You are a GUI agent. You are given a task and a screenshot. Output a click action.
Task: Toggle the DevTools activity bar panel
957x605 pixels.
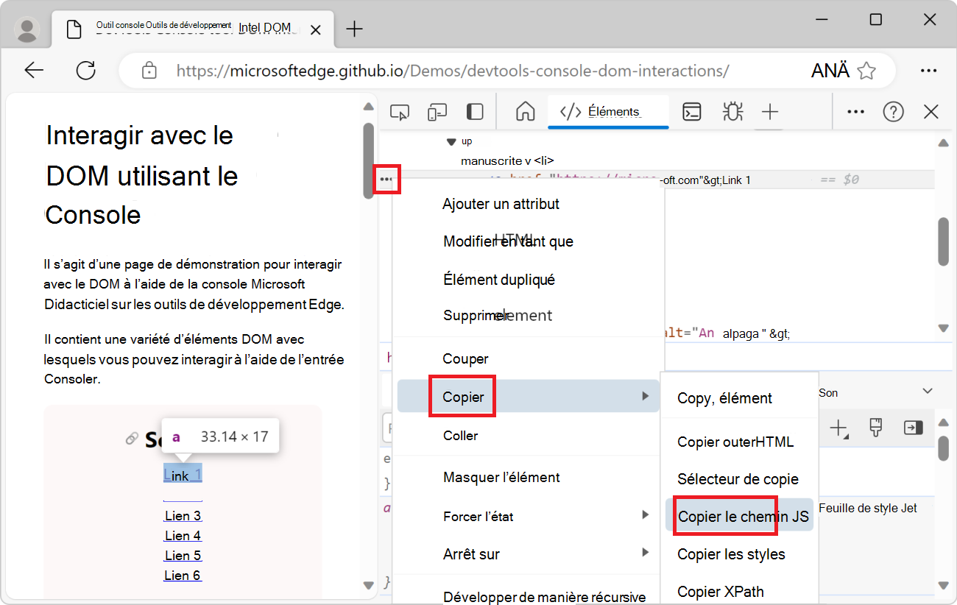(x=475, y=111)
